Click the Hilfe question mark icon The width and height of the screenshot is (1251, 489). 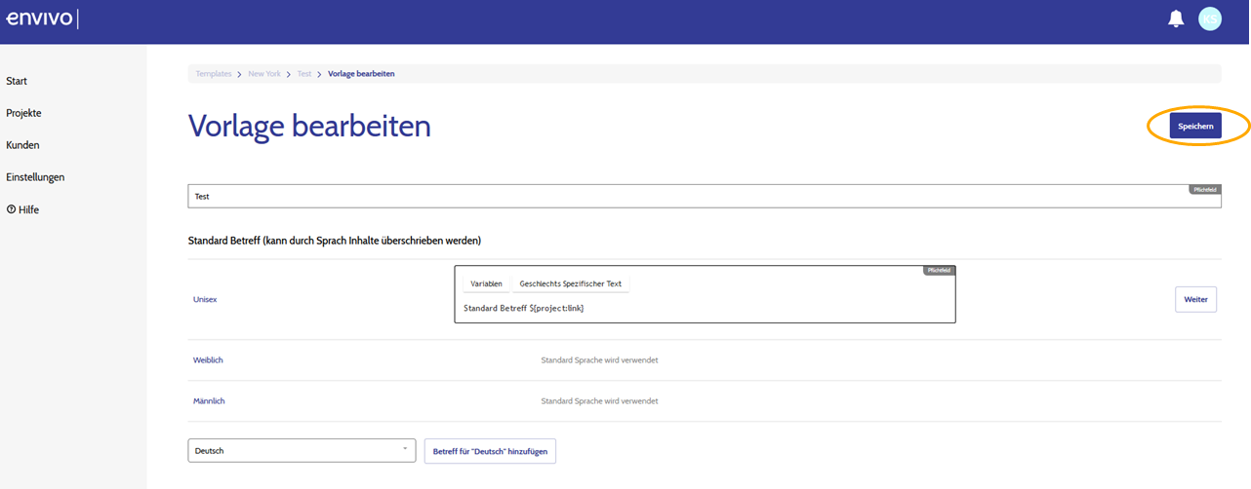[11, 209]
